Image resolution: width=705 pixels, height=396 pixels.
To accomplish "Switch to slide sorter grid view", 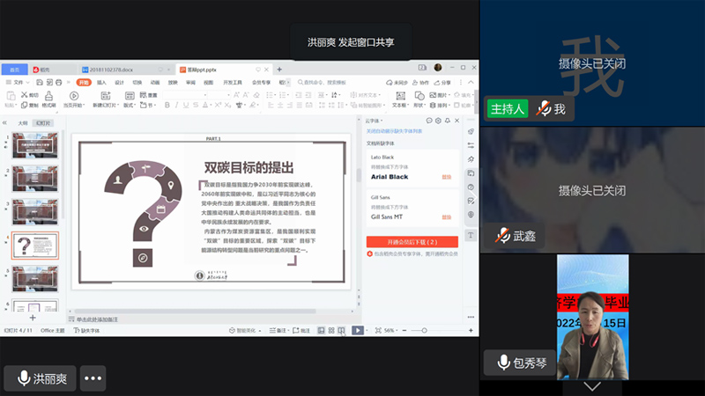I will point(330,330).
